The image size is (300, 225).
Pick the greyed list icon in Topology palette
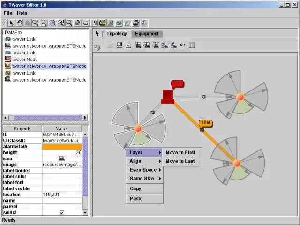click(x=111, y=45)
